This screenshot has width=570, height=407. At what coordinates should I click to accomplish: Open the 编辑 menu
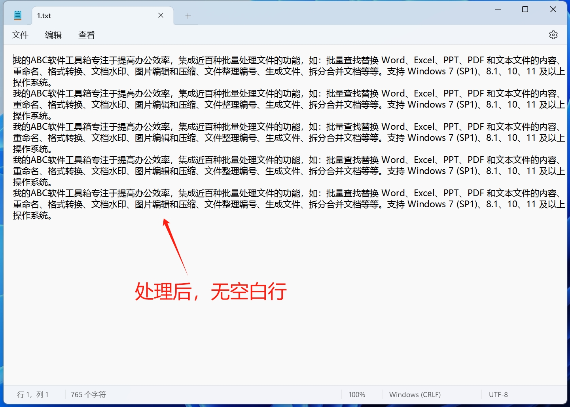(x=53, y=35)
